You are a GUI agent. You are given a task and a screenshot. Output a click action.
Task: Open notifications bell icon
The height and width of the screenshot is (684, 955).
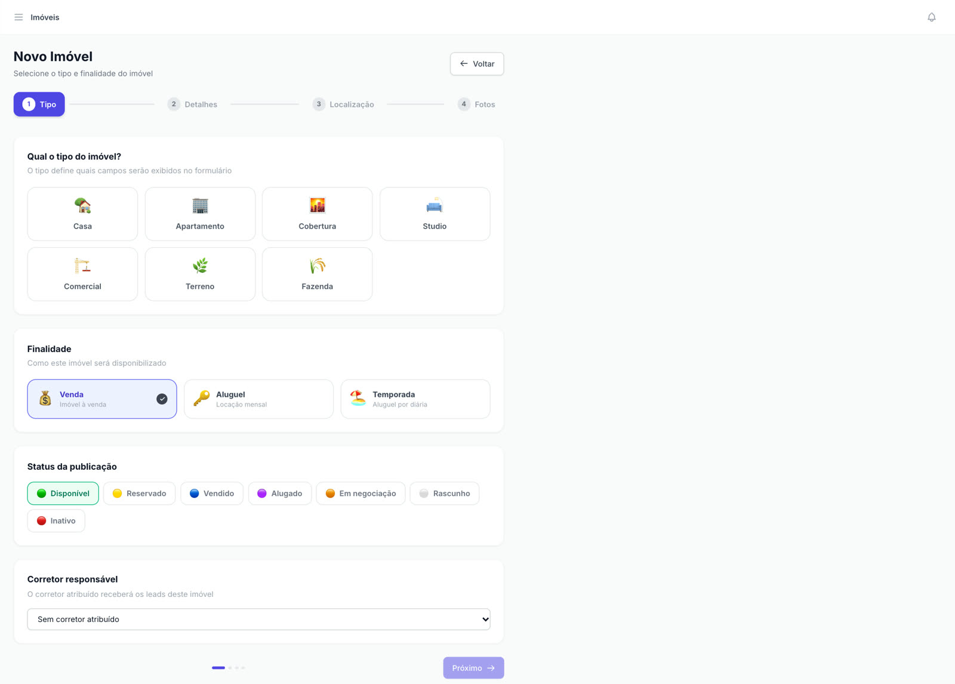coord(931,17)
